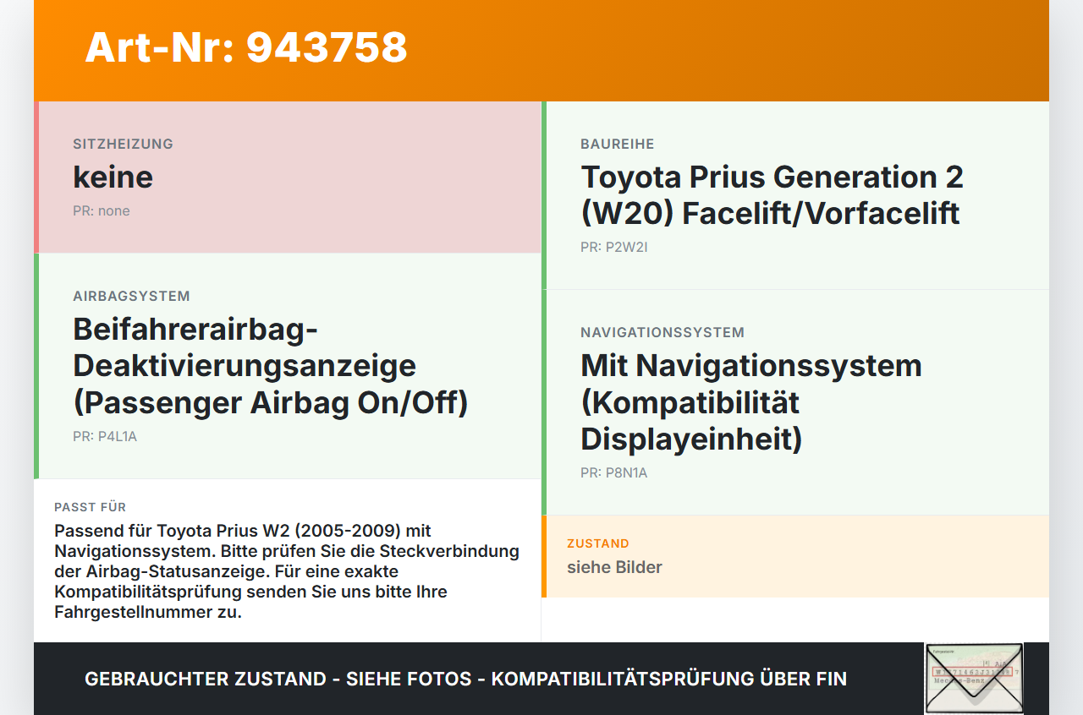The height and width of the screenshot is (715, 1083).
Task: Click the 'GEBRAUCHTER ZUSTAND - SIEHE FOTOS' footer banner
Action: click(x=465, y=679)
